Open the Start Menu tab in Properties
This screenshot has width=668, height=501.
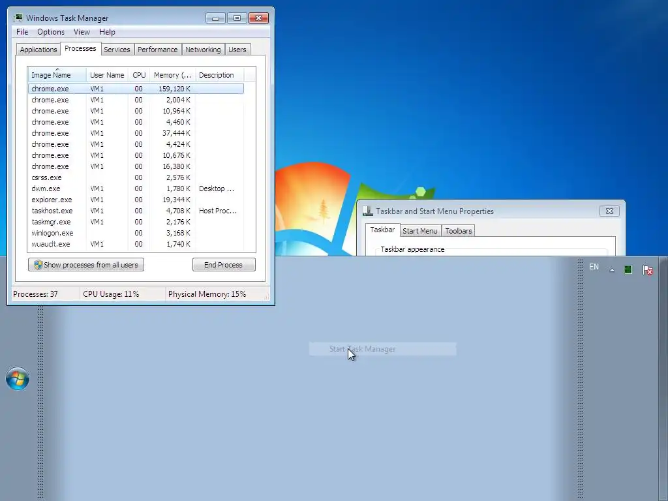click(419, 231)
